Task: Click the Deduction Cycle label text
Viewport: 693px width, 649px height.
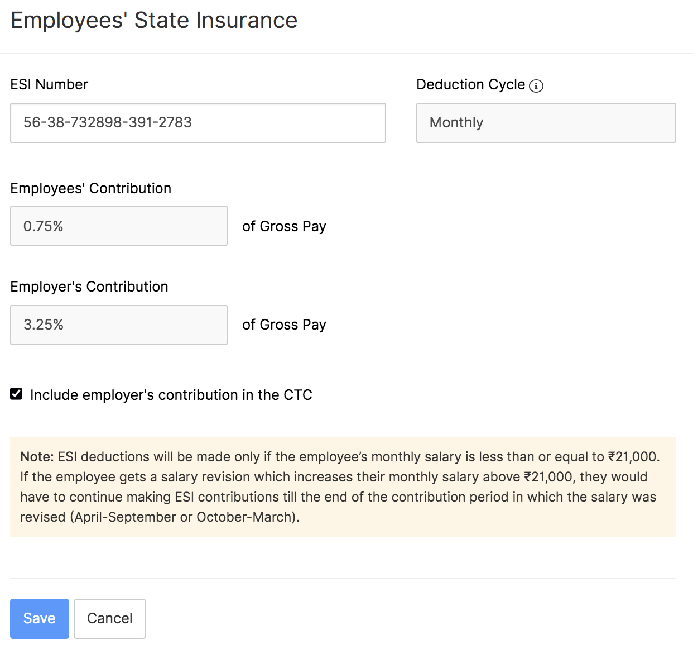Action: (x=470, y=84)
